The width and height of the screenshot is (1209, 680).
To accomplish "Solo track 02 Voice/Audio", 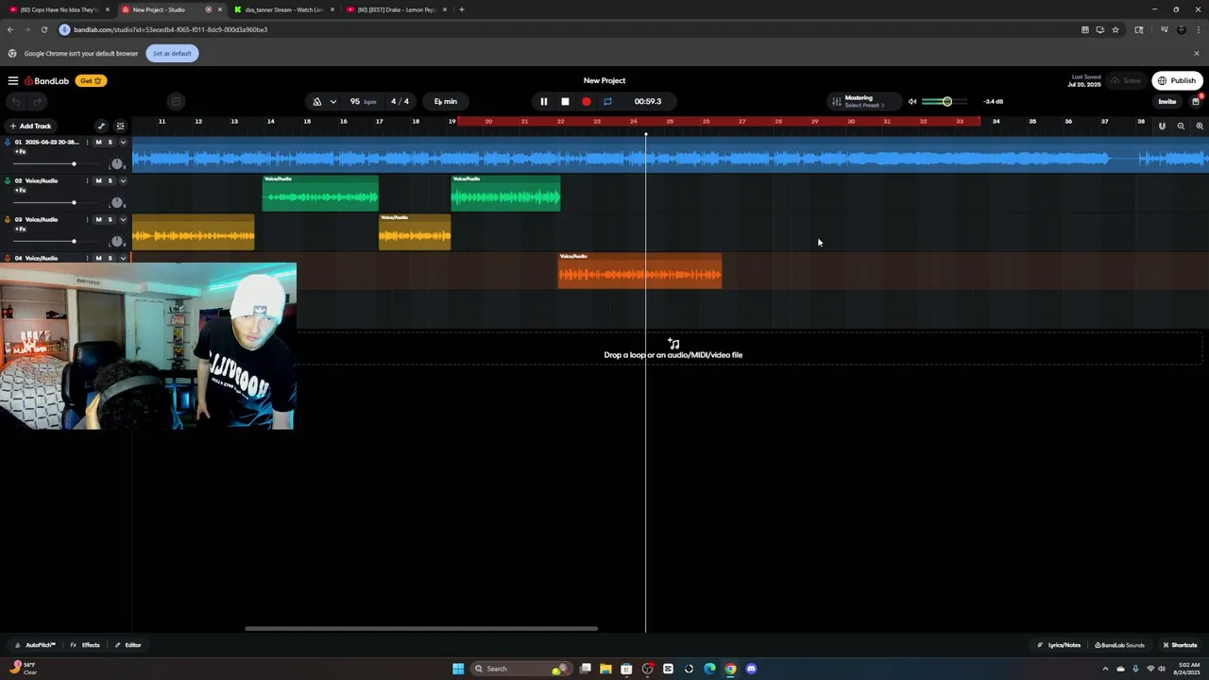I will click(x=110, y=180).
